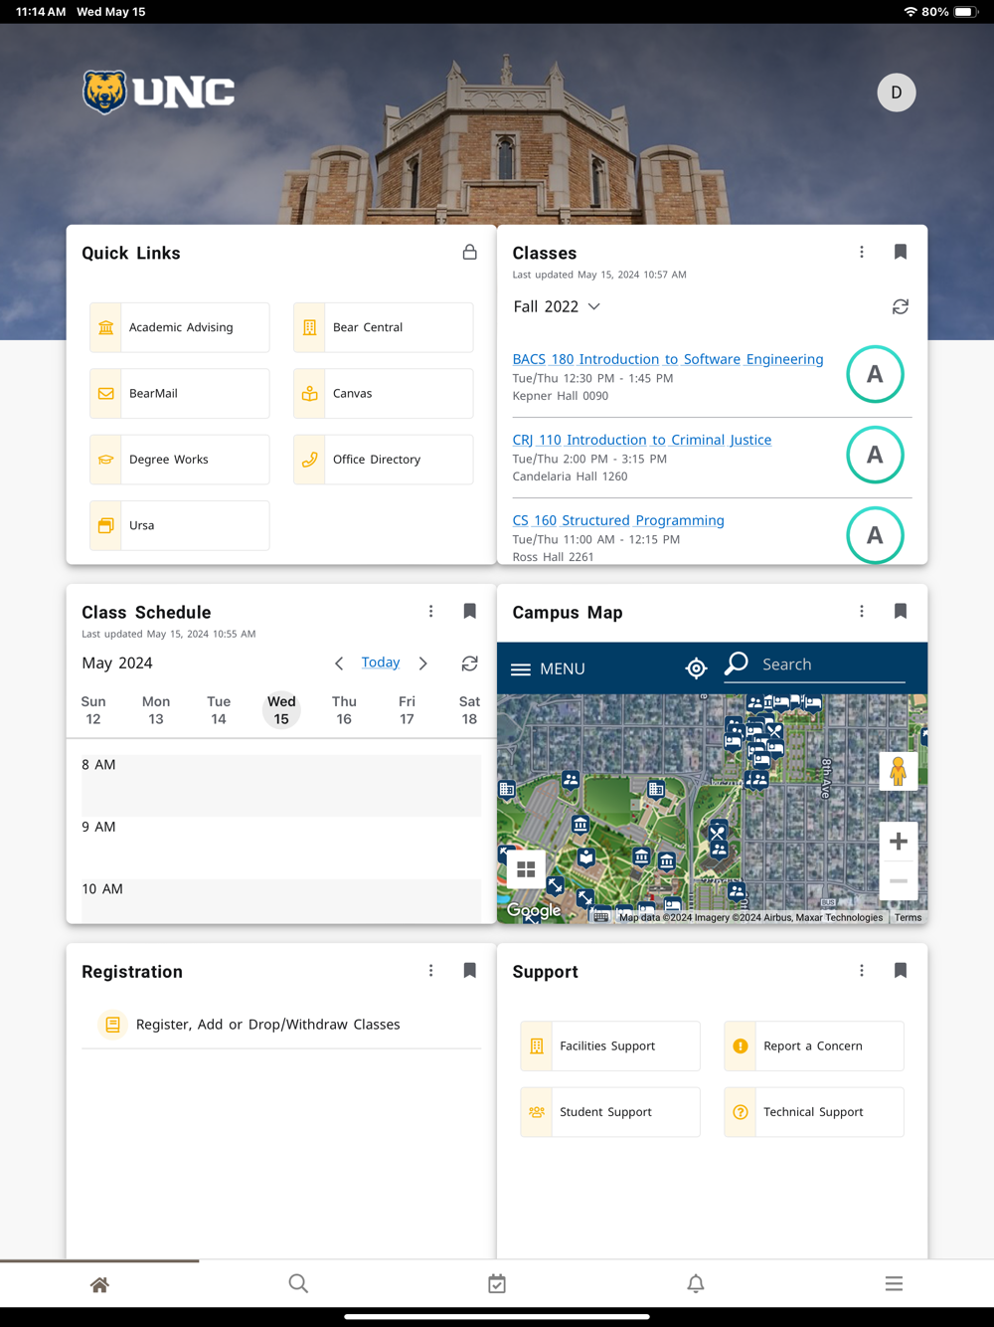Open calendar tab in bottom bar
Viewport: 994px width, 1327px height.
tap(497, 1284)
